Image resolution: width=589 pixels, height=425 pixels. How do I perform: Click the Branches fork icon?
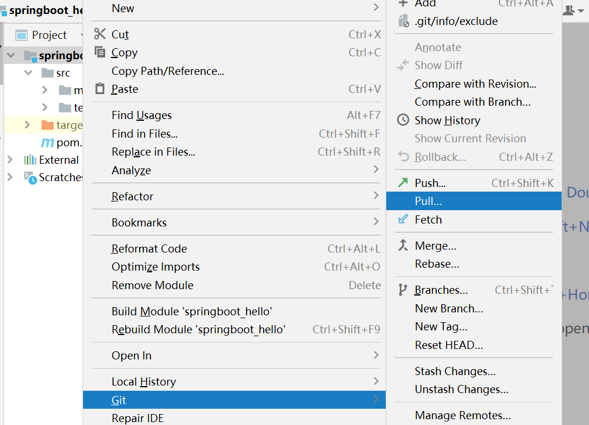403,290
